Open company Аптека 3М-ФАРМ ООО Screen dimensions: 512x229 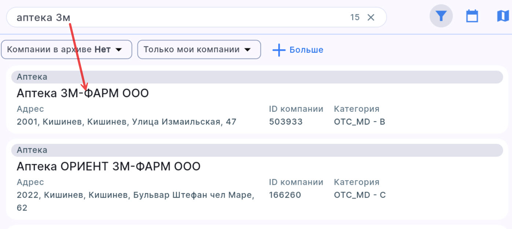(83, 93)
